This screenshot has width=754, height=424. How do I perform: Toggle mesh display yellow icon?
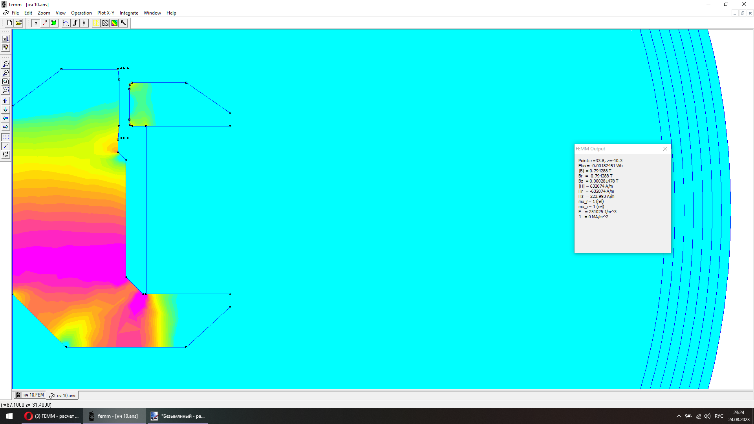96,23
